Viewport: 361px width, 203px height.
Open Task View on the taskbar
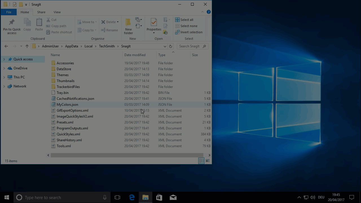coord(117,197)
